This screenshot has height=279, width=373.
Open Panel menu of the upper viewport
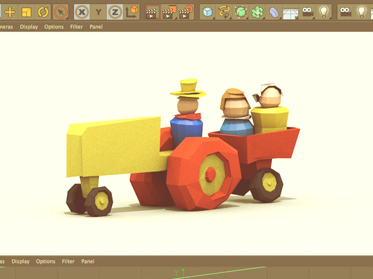pyautogui.click(x=96, y=27)
